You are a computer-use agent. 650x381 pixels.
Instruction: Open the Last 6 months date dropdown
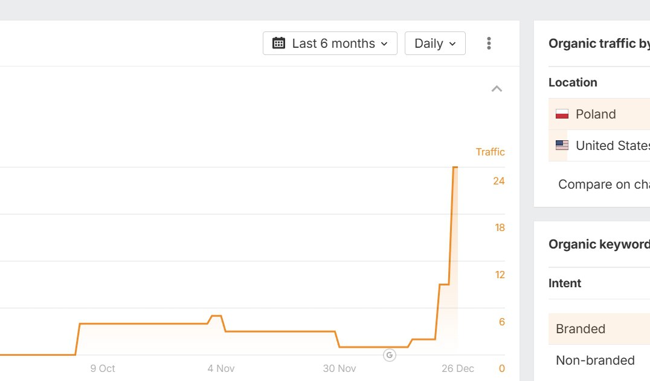[x=330, y=44]
